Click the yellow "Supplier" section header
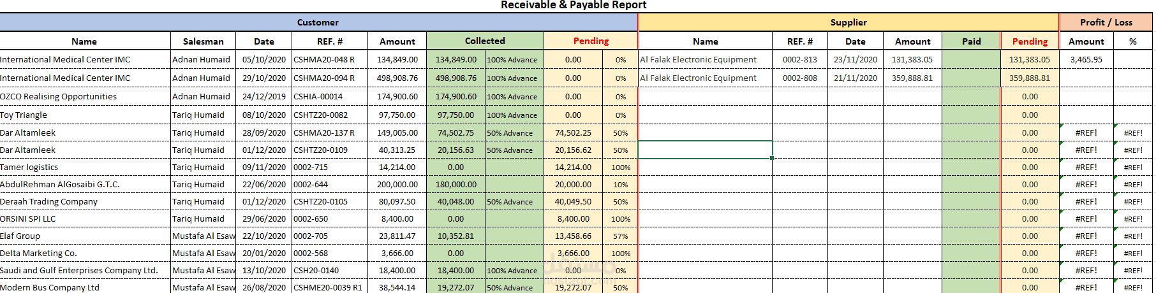Screen dimensions: 1156x293 pyautogui.click(x=848, y=22)
